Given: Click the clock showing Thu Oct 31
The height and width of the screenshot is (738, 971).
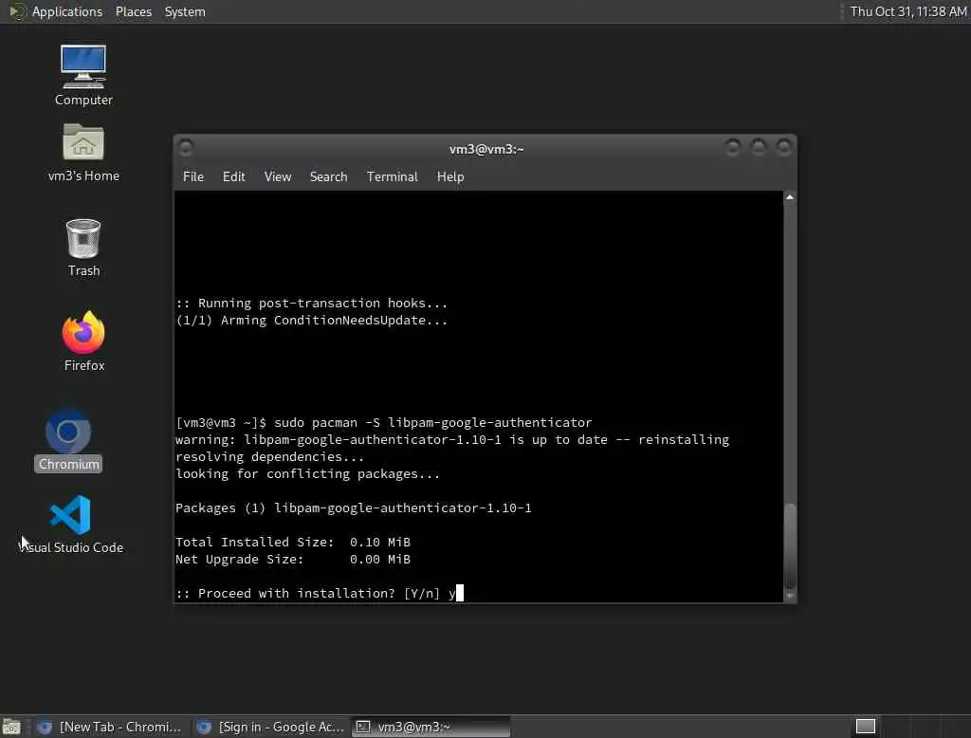Looking at the screenshot, I should click(907, 11).
